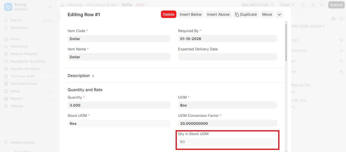This screenshot has height=152, width=346.
Task: Open the Item Code field showing Dollar
Action: point(119,39)
